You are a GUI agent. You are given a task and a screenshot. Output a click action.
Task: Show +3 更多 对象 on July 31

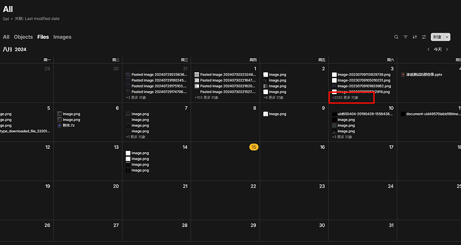[x=136, y=97]
